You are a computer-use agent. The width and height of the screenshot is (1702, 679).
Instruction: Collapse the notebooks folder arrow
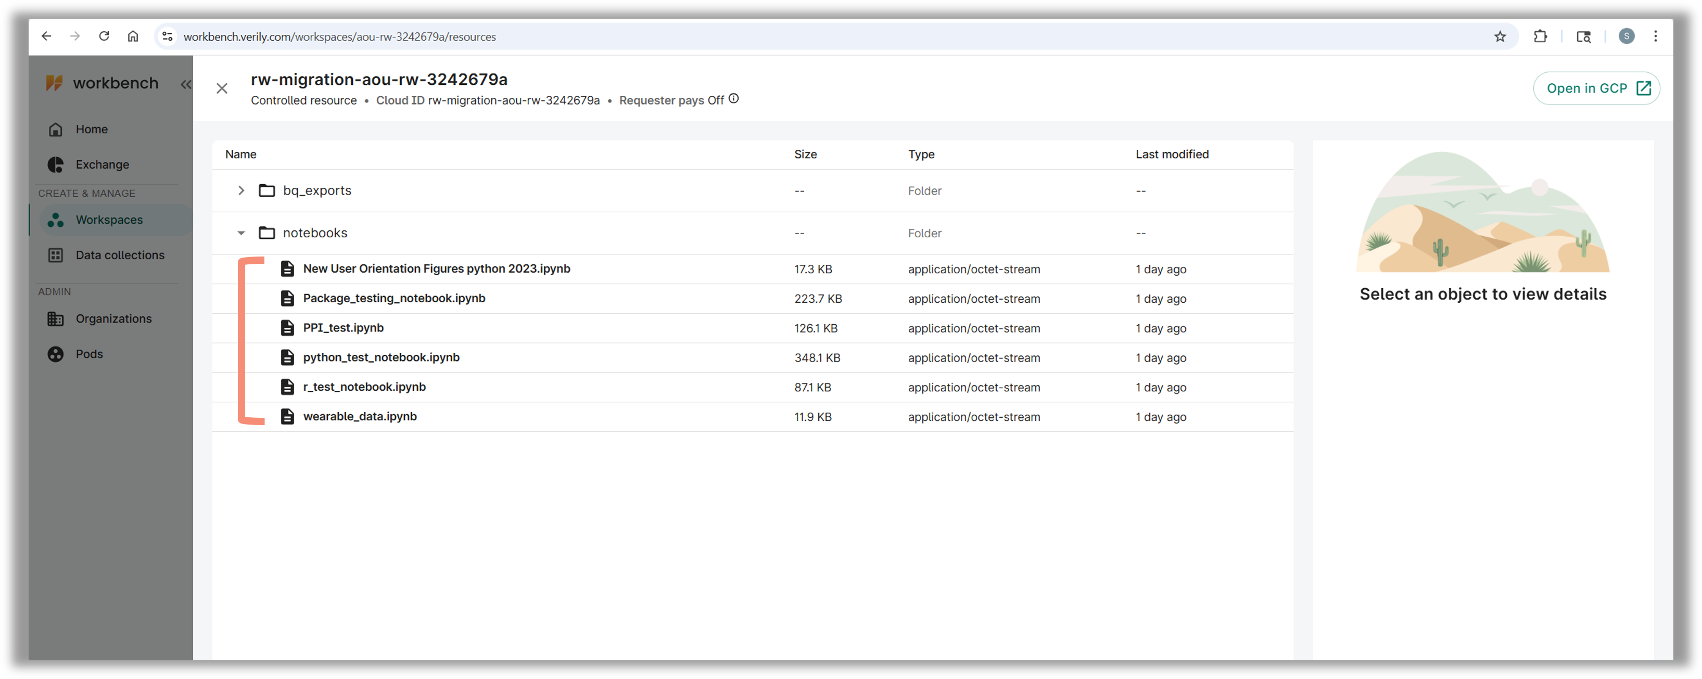click(x=241, y=233)
